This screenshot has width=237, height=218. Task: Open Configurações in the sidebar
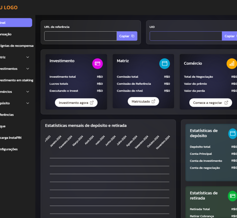point(9,149)
